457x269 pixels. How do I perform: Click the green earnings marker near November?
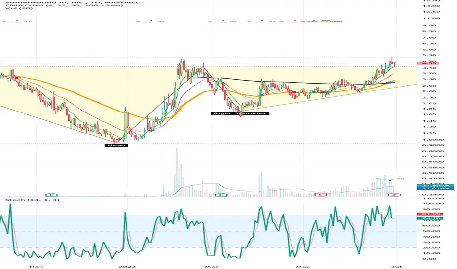[x=51, y=195]
